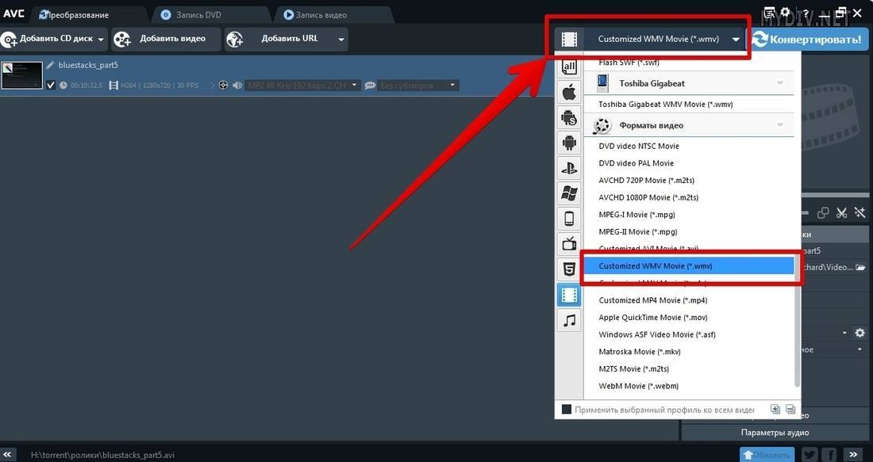Screen dimensions: 873x462
Task: Select the Windows devices category icon
Action: (x=568, y=193)
